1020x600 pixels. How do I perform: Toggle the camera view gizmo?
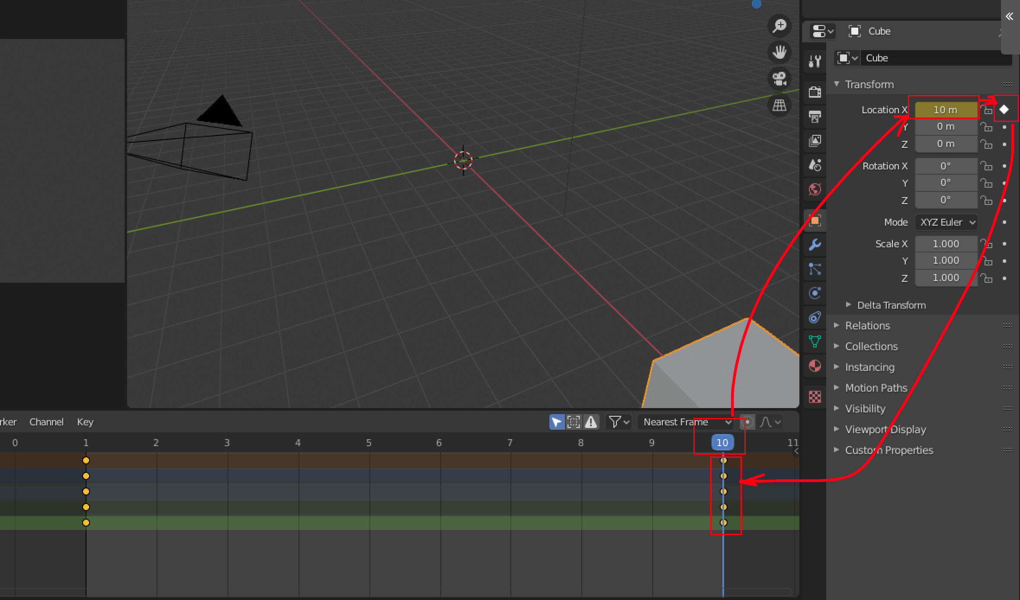coord(779,79)
